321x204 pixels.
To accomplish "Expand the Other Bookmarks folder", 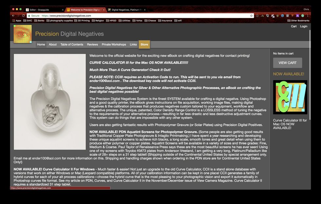I will point(298,21).
